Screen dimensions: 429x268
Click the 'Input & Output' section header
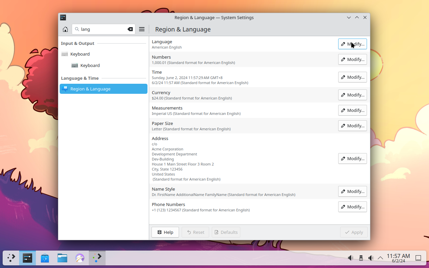(x=77, y=43)
